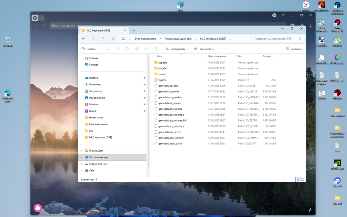This screenshot has height=217, width=347.
Task: Open the three-dots more options menu
Action: pyautogui.click(x=225, y=49)
